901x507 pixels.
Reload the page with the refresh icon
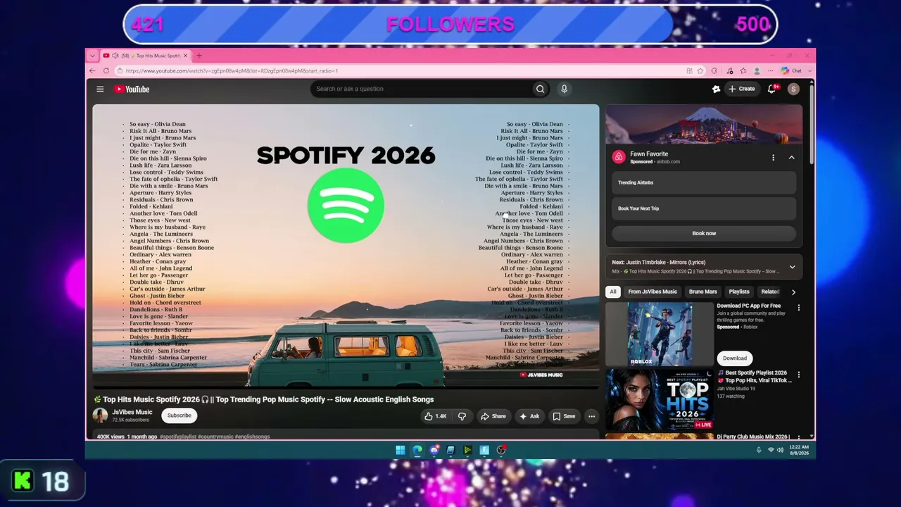(x=106, y=70)
